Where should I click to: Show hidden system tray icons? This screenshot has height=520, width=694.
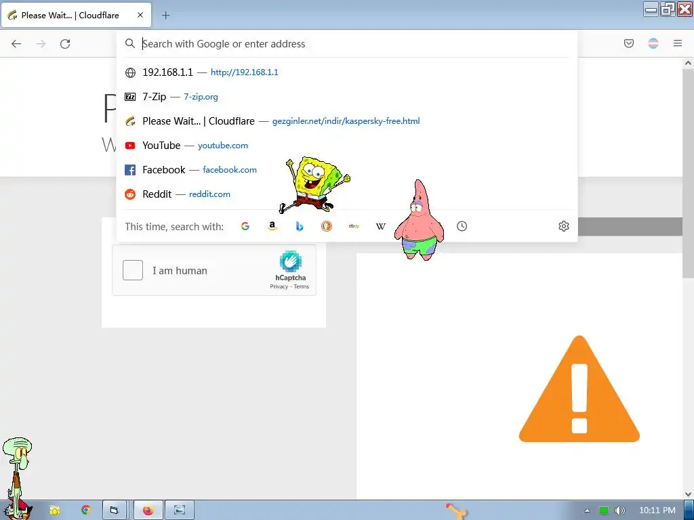588,511
